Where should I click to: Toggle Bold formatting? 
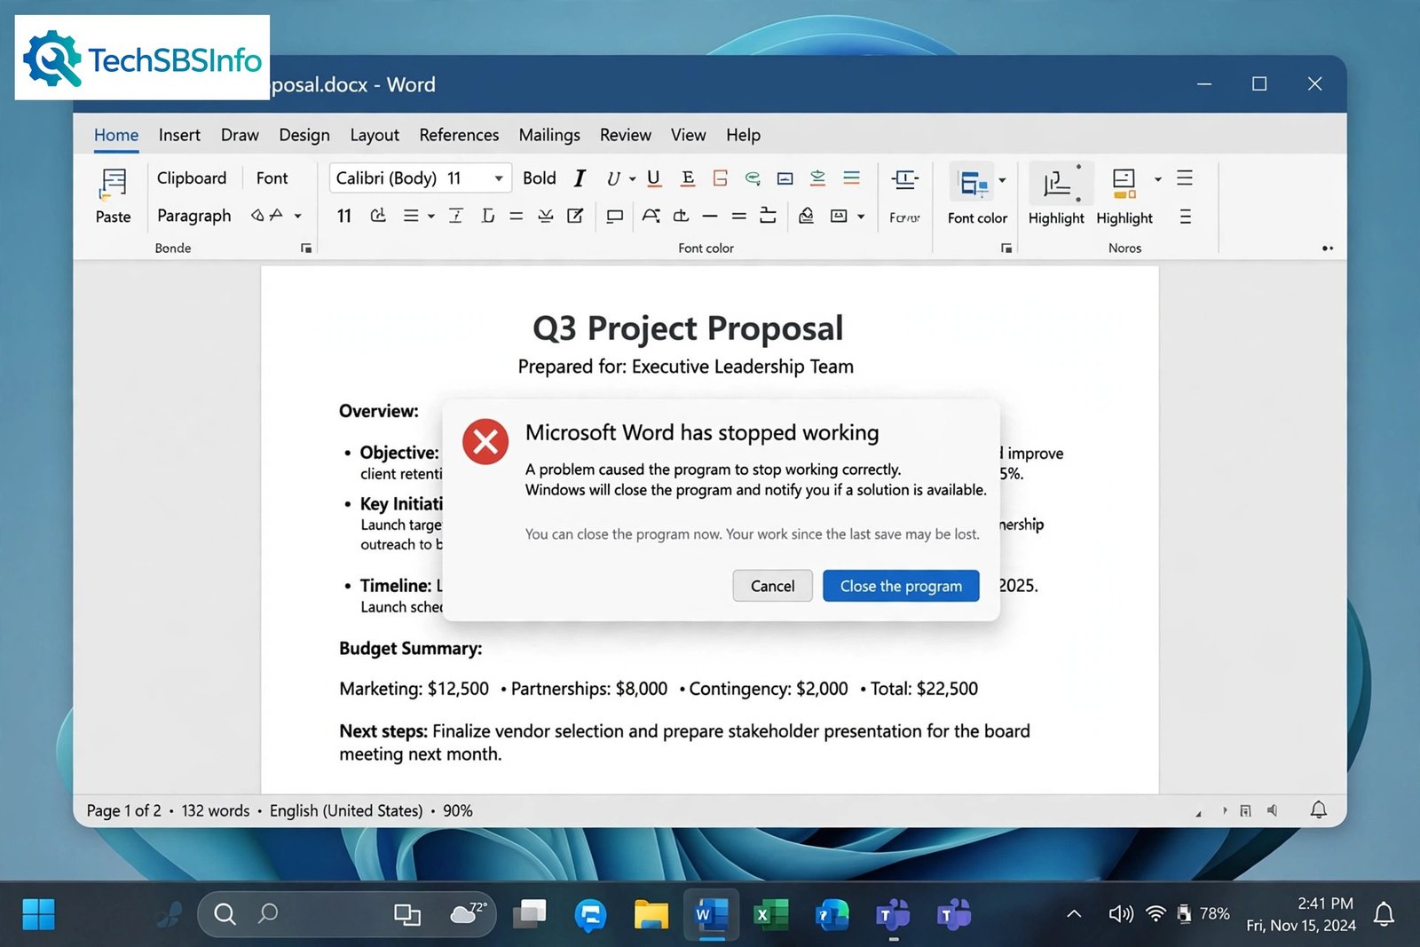tap(539, 178)
